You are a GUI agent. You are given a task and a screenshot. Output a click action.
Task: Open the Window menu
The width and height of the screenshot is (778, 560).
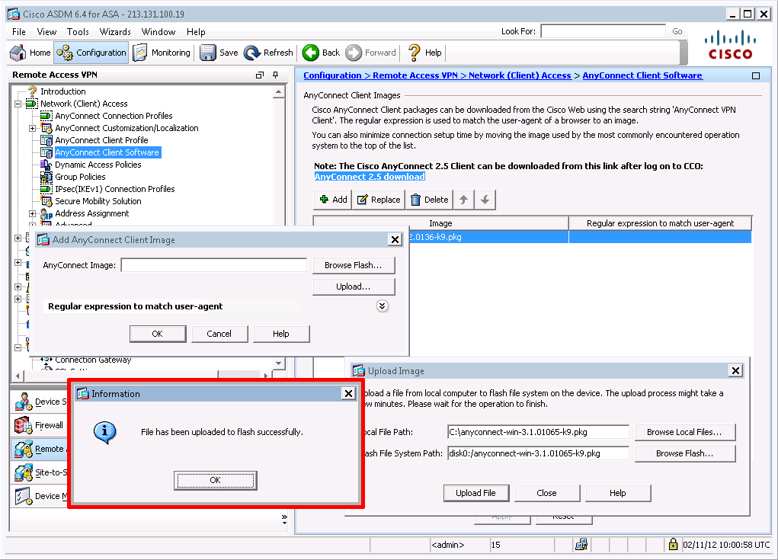(158, 32)
